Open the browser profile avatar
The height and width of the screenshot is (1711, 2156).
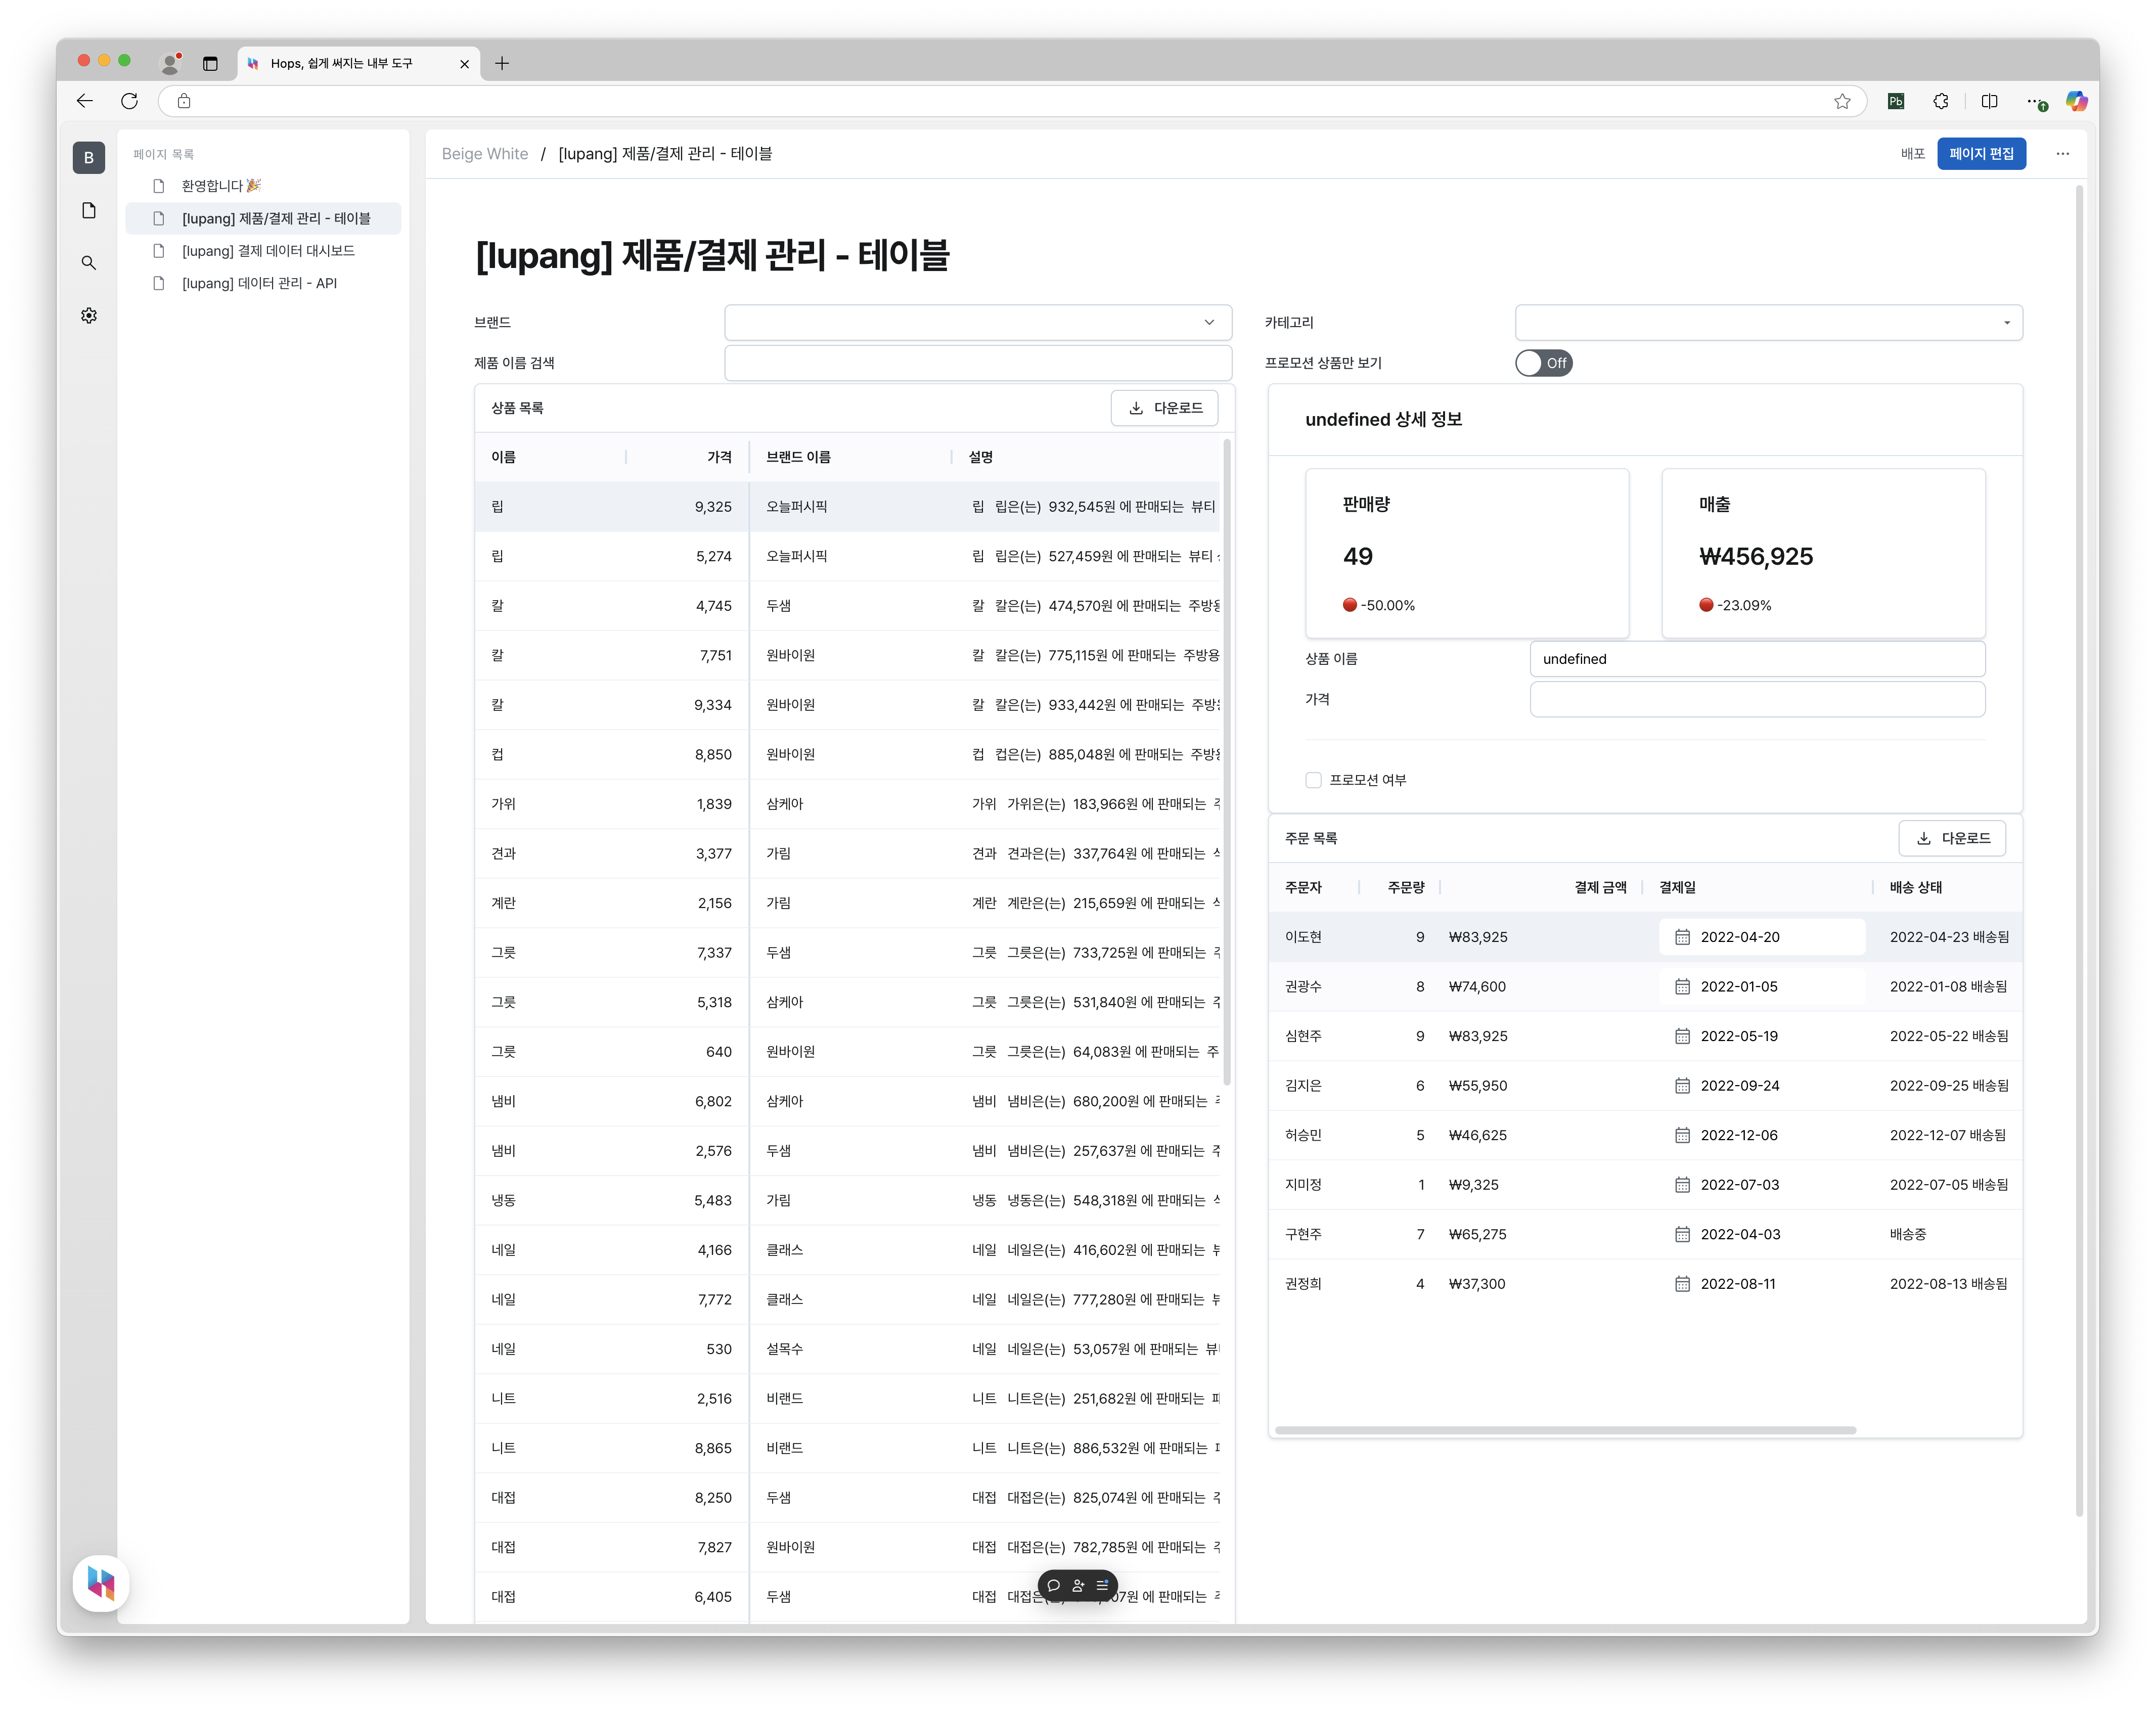point(171,63)
